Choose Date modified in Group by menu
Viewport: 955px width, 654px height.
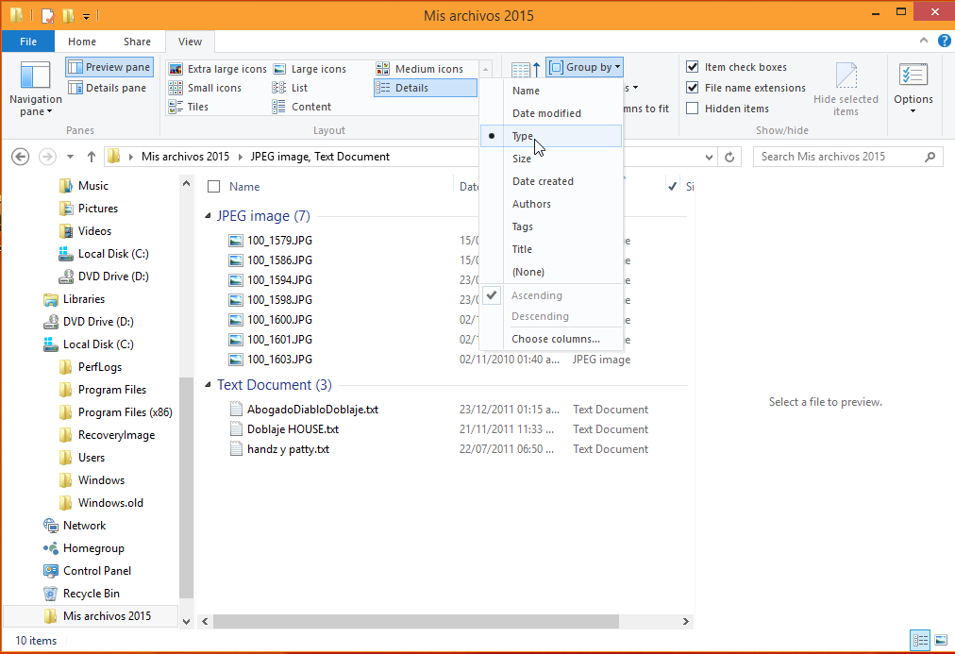[546, 113]
